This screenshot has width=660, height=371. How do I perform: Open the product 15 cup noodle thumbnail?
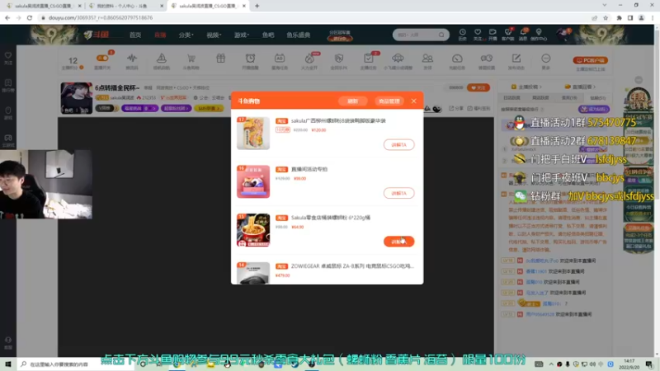point(253,230)
